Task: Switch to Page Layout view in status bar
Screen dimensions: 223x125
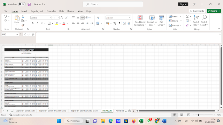Action: coord(182,115)
